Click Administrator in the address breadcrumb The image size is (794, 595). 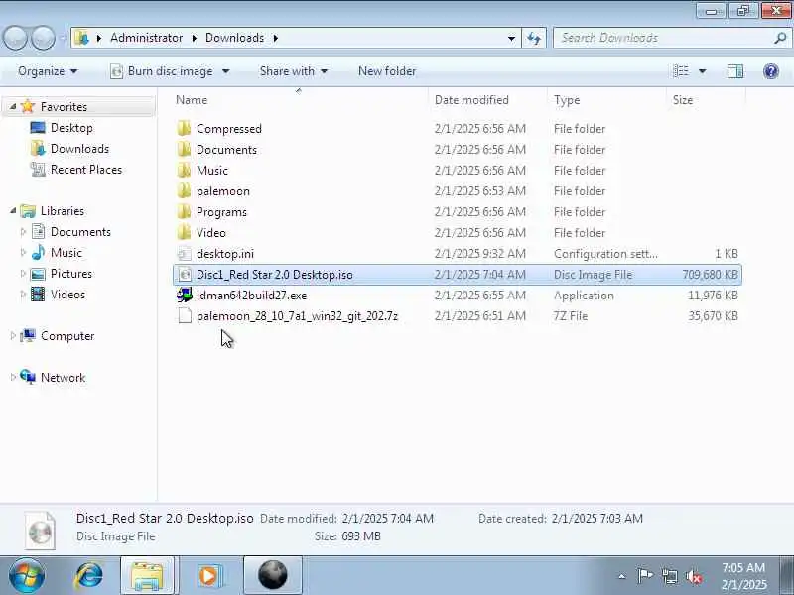coord(146,38)
